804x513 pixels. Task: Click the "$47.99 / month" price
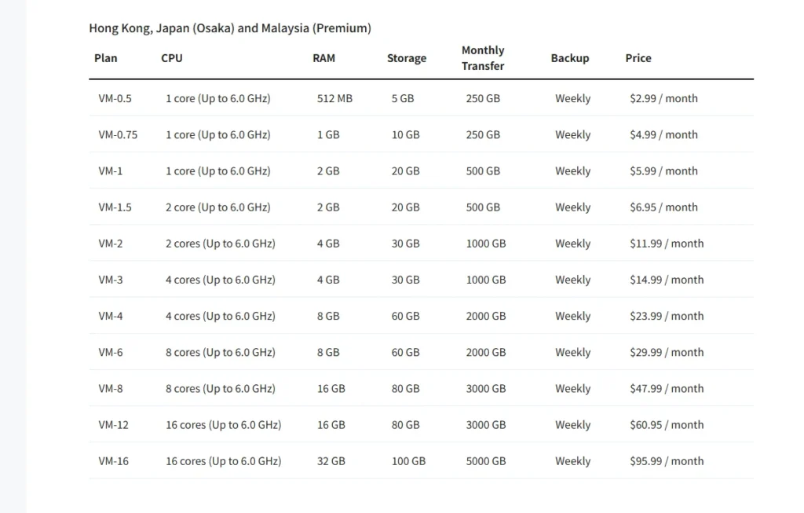pyautogui.click(x=667, y=389)
